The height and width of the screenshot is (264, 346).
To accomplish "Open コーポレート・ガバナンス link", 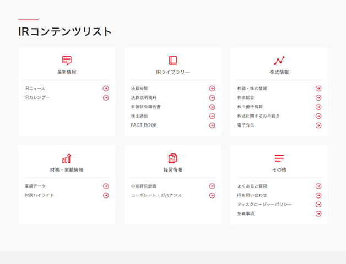I will pos(156,195).
